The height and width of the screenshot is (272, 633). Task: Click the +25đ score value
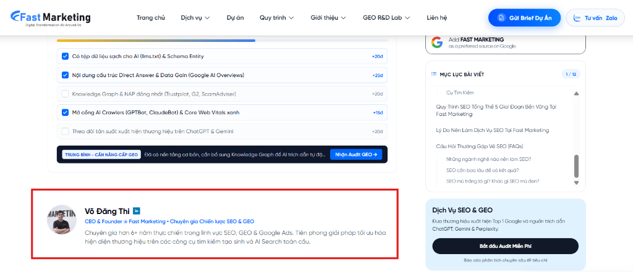[x=378, y=75]
